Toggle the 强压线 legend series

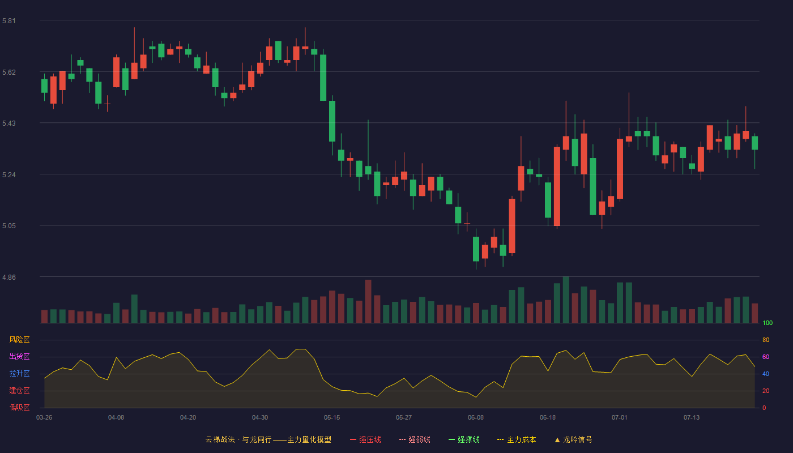pos(365,439)
